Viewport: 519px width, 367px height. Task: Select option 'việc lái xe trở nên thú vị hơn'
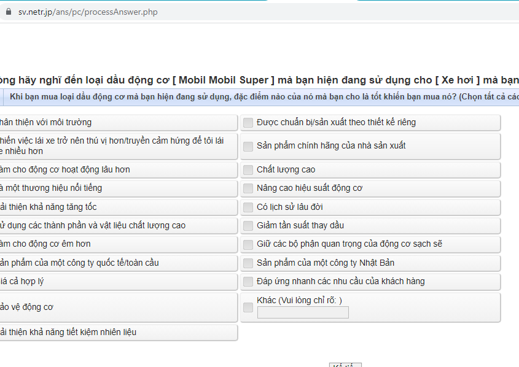[x=119, y=146]
